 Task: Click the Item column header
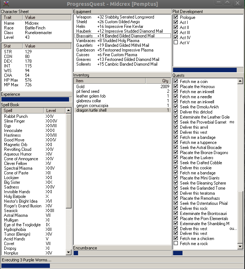pyautogui.click(x=109, y=81)
